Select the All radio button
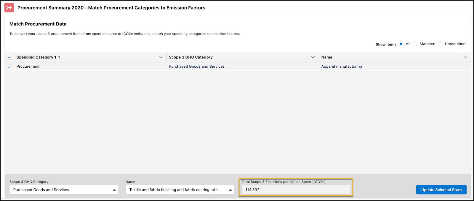Image resolution: width=474 pixels, height=201 pixels. pos(401,44)
